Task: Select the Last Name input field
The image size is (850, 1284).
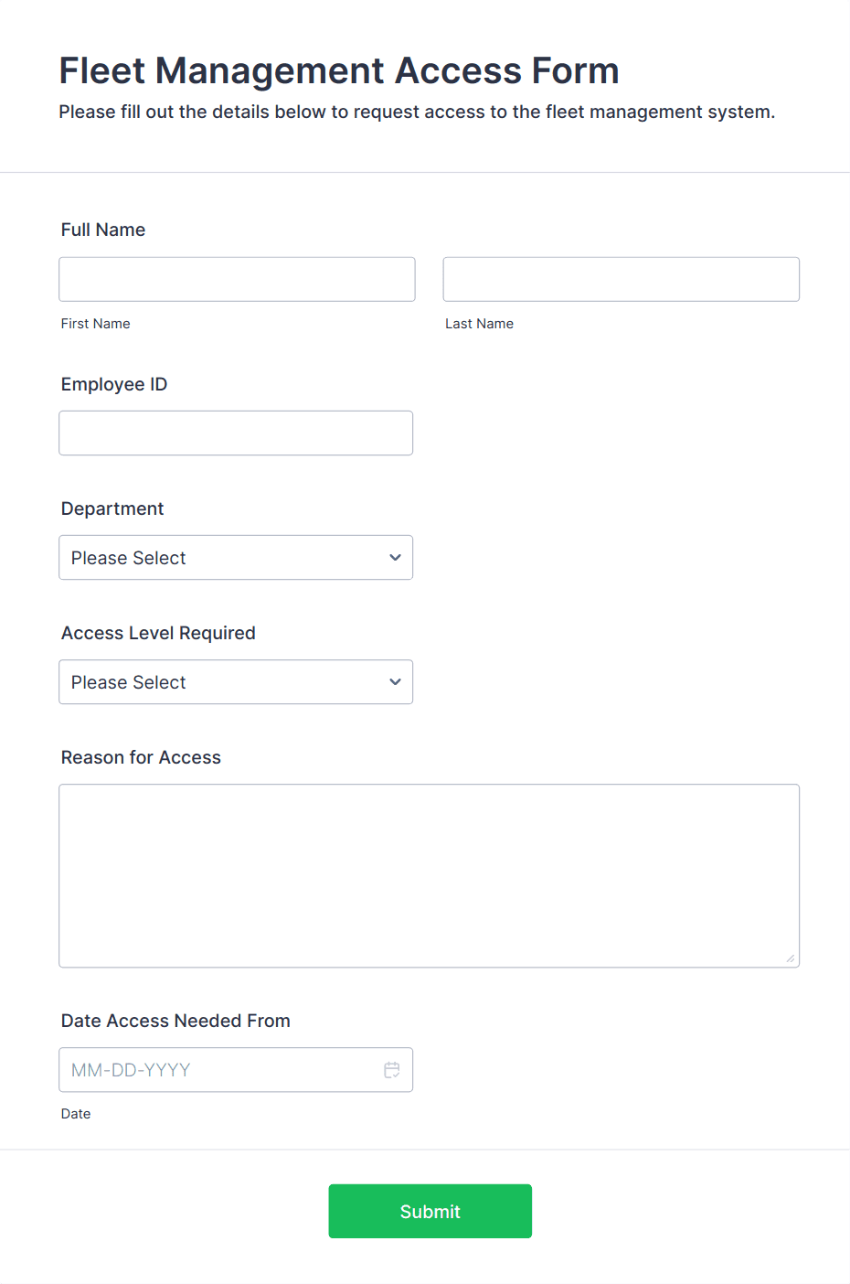Action: 621,279
